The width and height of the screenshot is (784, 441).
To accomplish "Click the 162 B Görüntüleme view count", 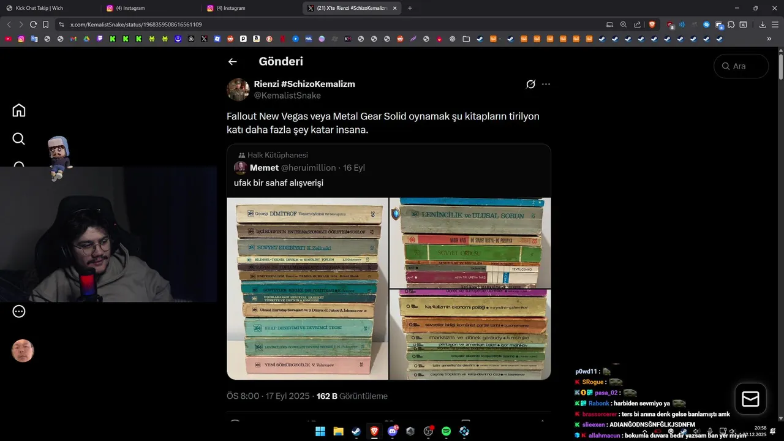I will click(352, 396).
